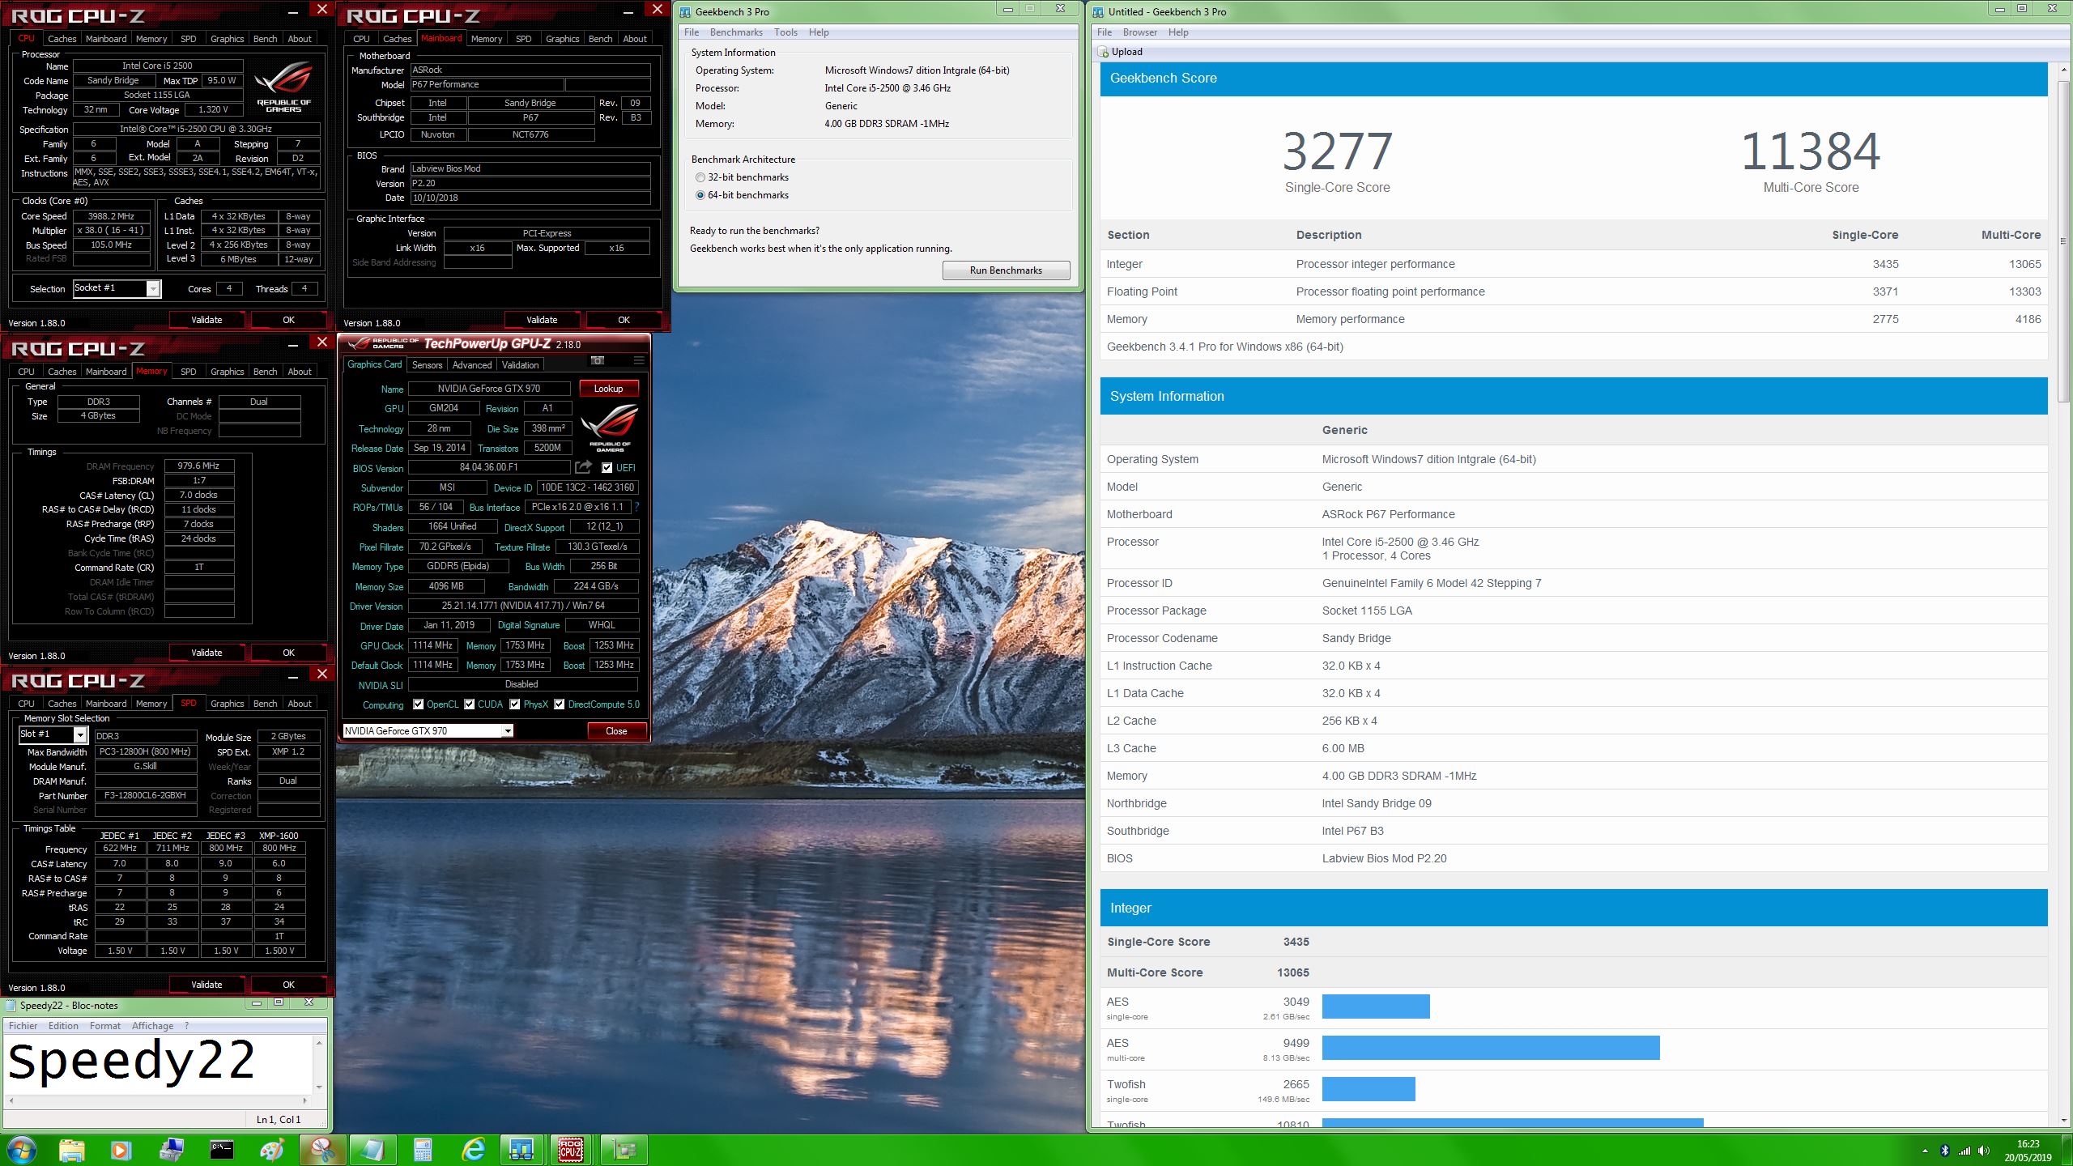Open the Benchmarks menu in Geekbench 3 Pro
This screenshot has height=1166, width=2073.
[736, 32]
